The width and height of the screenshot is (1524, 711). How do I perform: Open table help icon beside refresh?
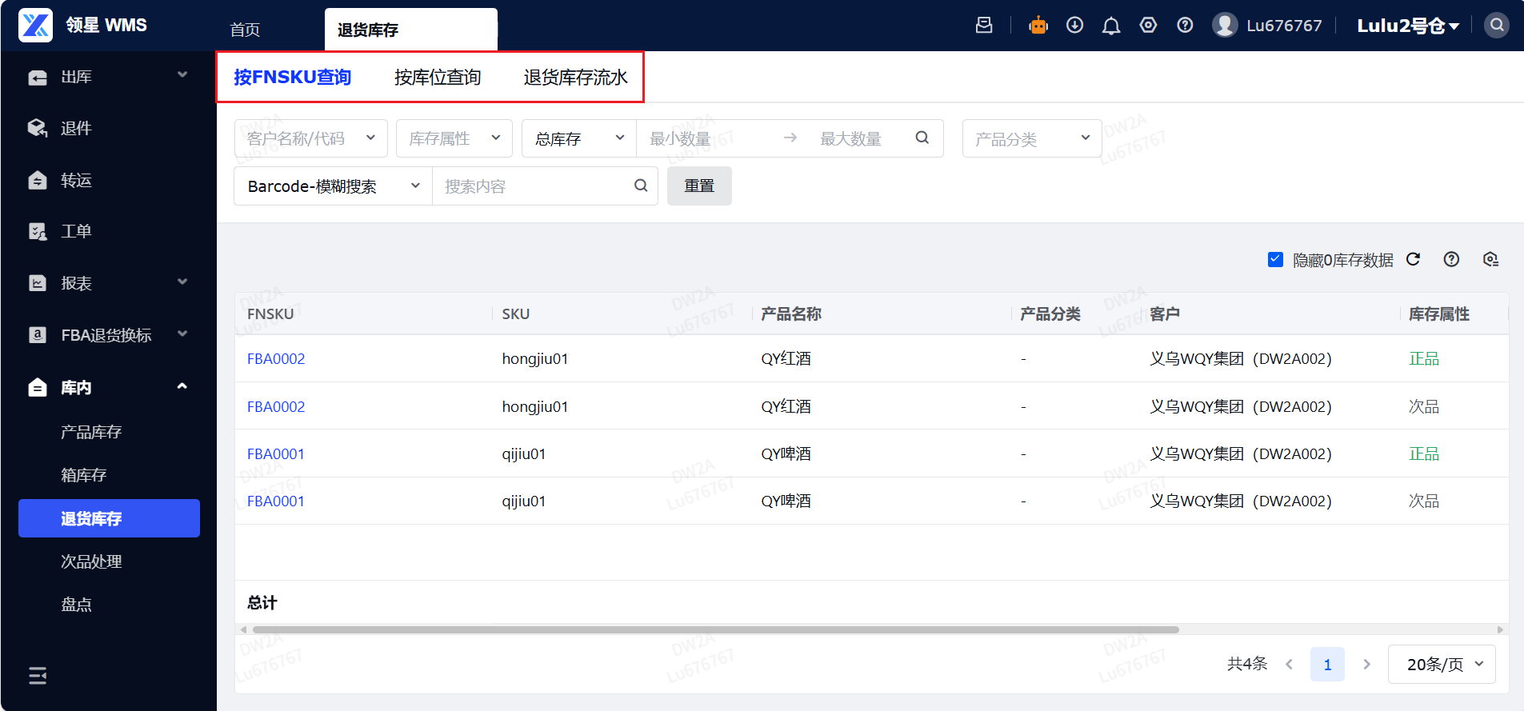click(x=1451, y=259)
